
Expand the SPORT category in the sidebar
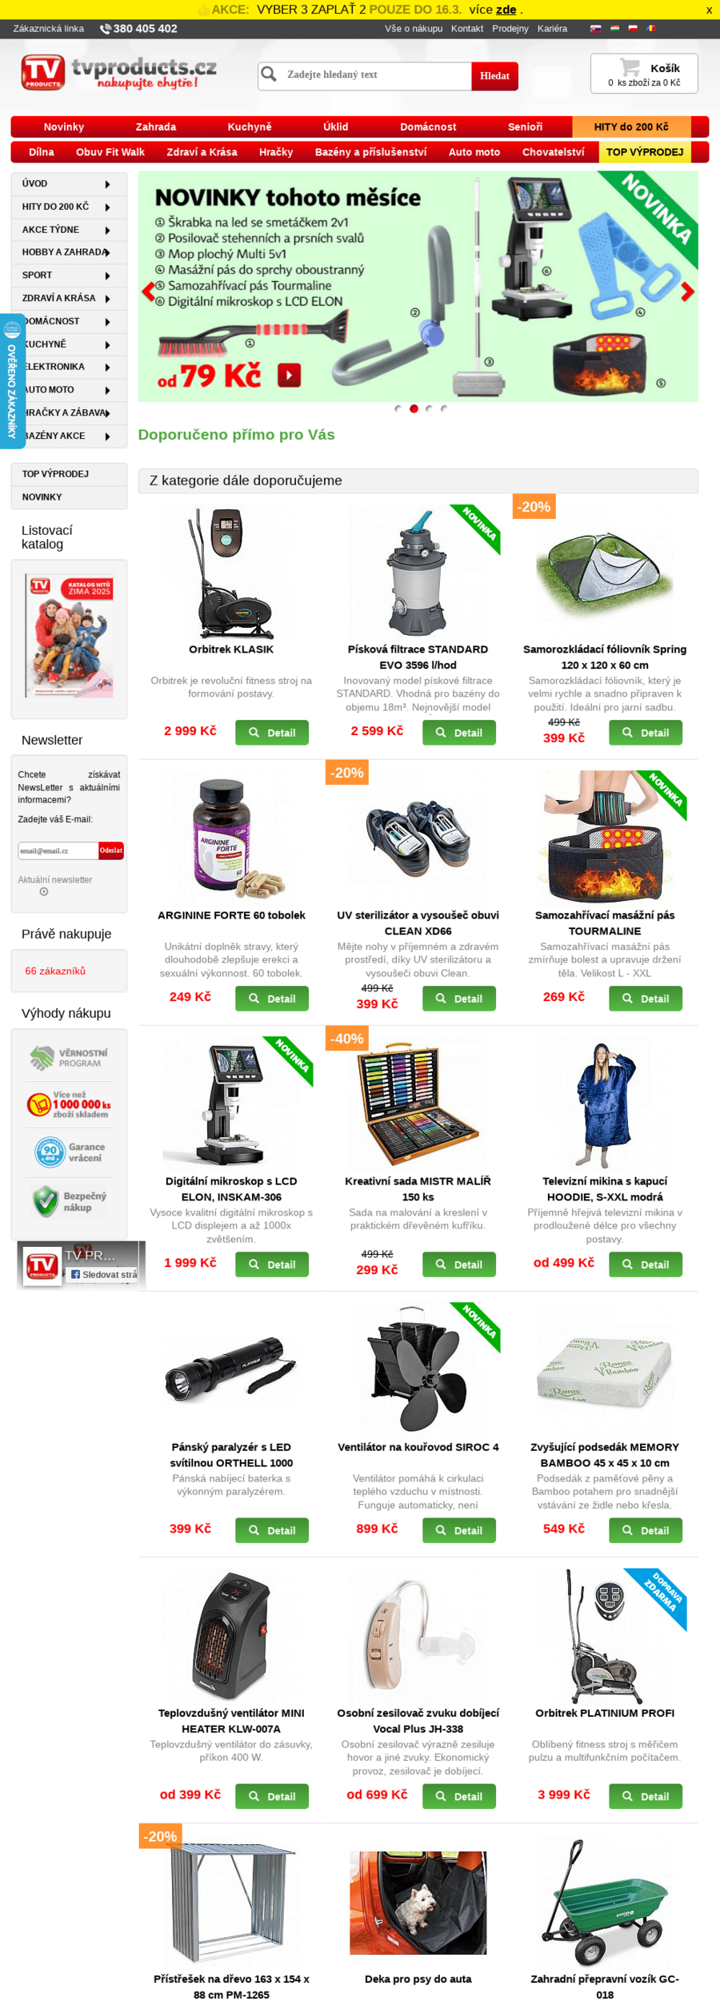coord(69,275)
